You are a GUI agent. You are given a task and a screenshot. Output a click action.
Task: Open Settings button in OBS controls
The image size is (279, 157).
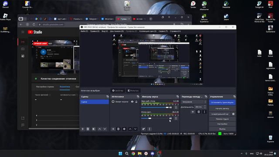point(222,124)
